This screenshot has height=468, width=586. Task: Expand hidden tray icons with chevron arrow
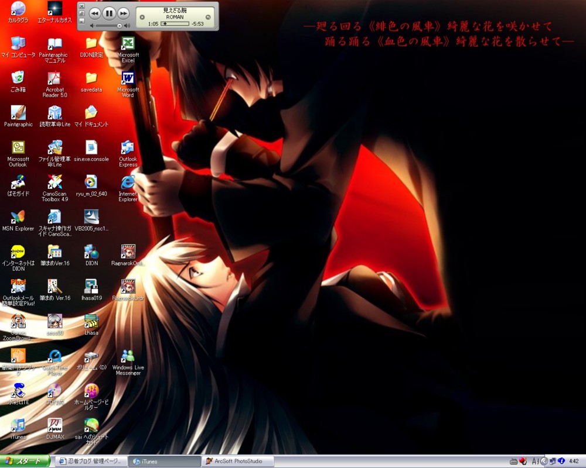coord(544,462)
